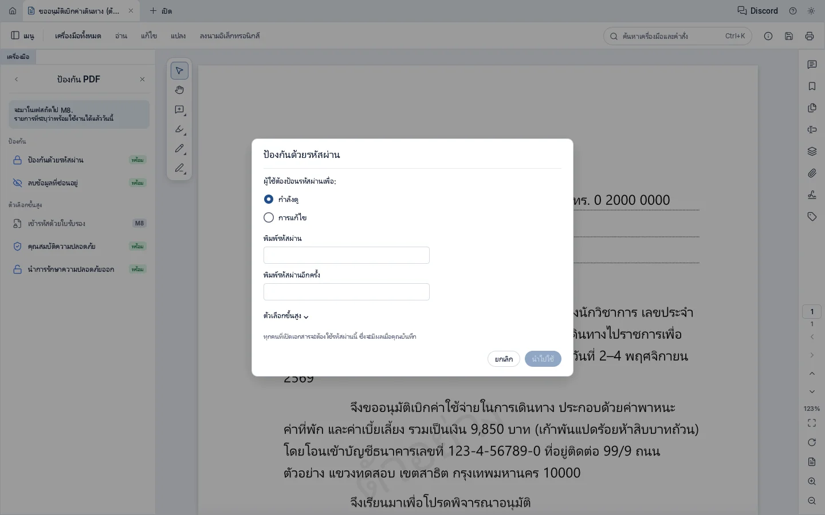Screen dimensions: 825x515
Task: Click the current page number box
Action: coord(812,312)
